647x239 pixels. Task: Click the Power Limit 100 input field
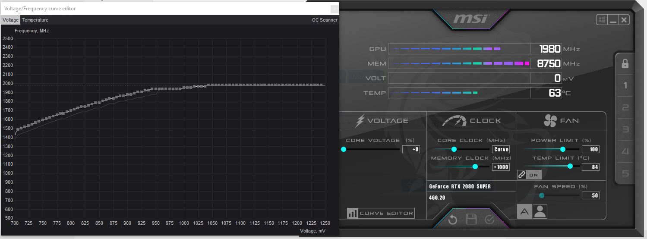[590, 149]
